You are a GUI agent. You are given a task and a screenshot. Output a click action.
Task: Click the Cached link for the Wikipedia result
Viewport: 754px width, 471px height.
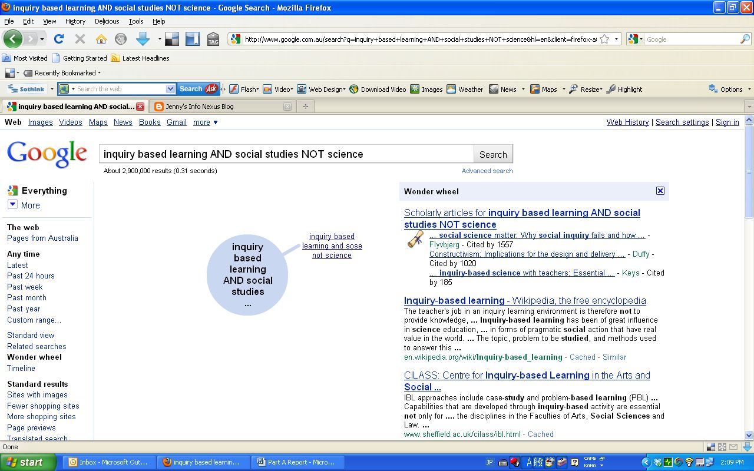(583, 357)
